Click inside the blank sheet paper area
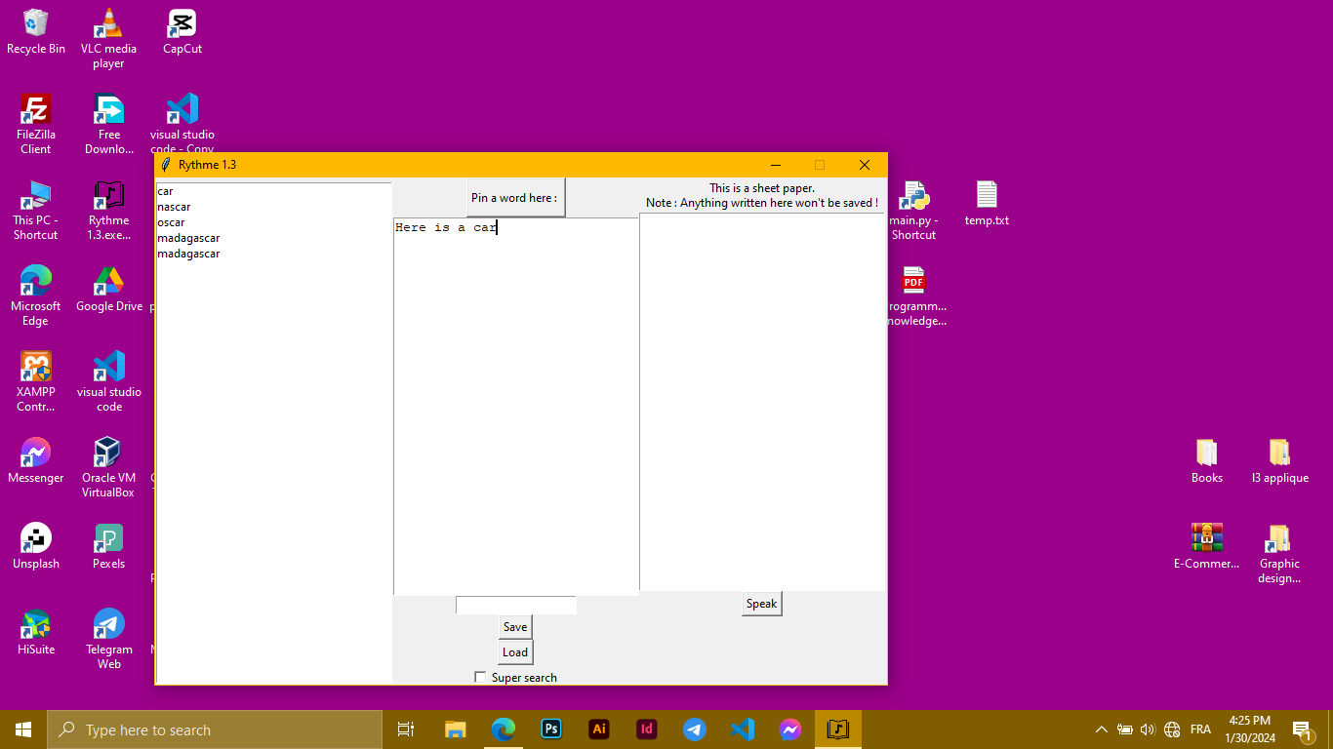Screen dimensions: 1333x749 click(762, 402)
